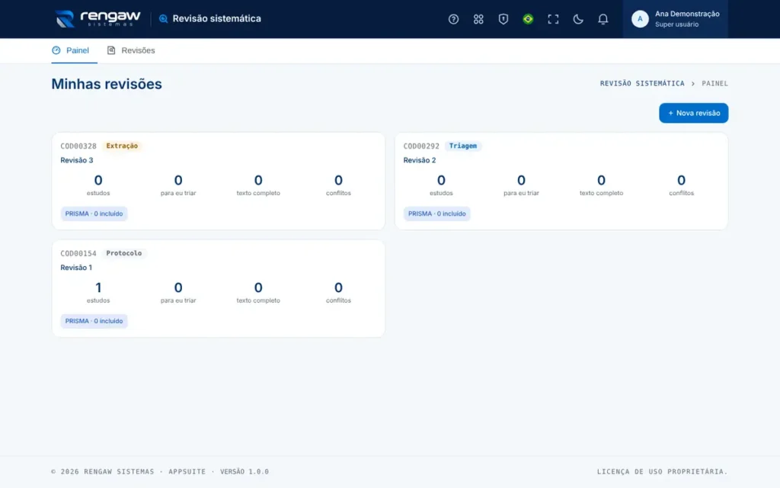Click Licença de uso proprietária footer text
780x488 pixels.
tap(662, 471)
